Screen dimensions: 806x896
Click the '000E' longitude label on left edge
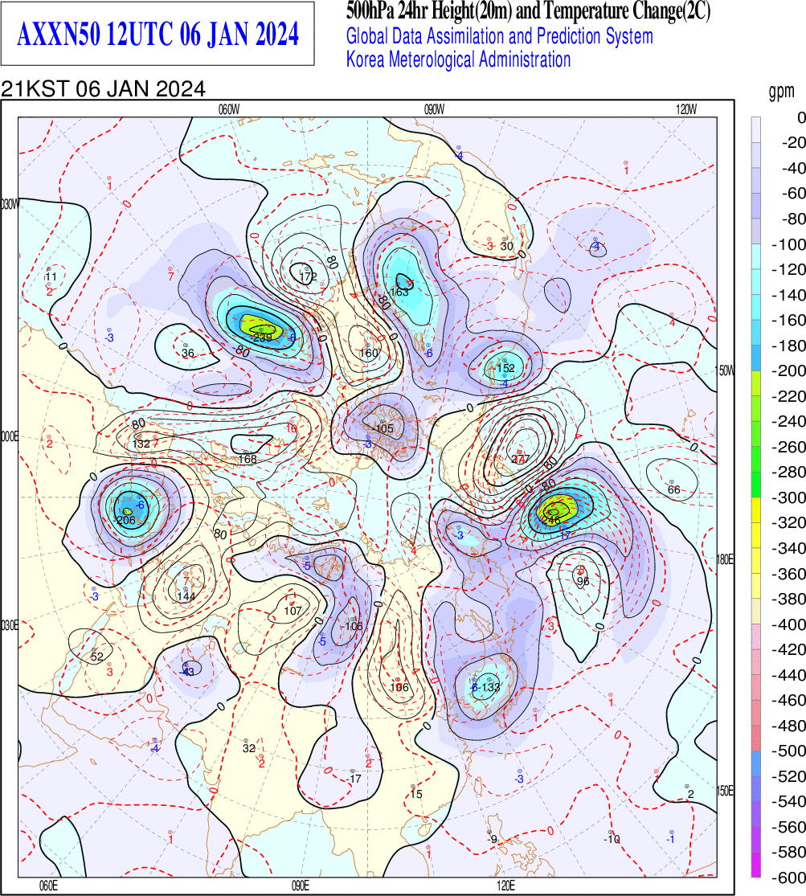(x=10, y=437)
